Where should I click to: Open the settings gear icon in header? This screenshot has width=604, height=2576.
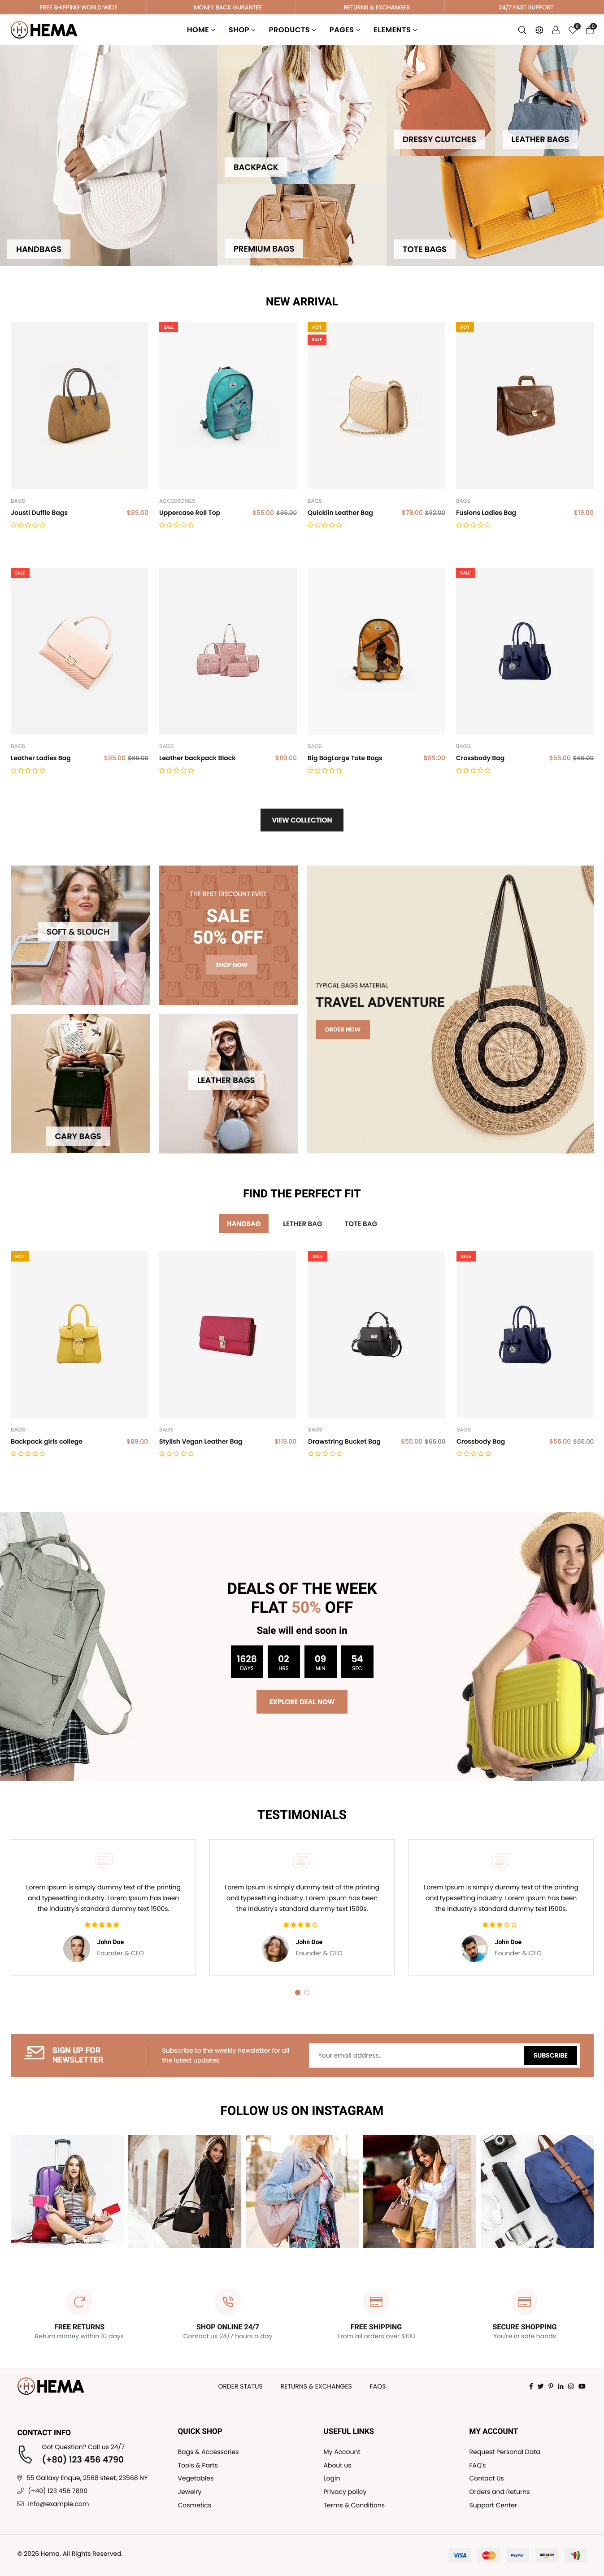(539, 30)
